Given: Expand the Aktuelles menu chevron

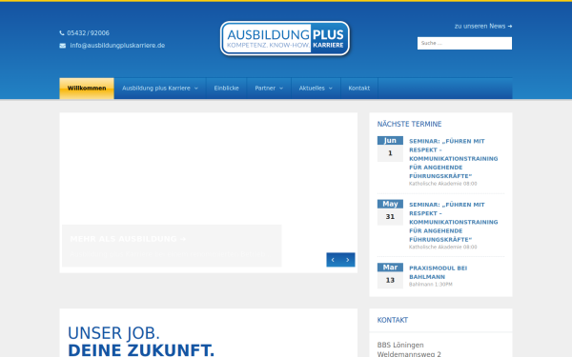Looking at the screenshot, I should pos(331,89).
